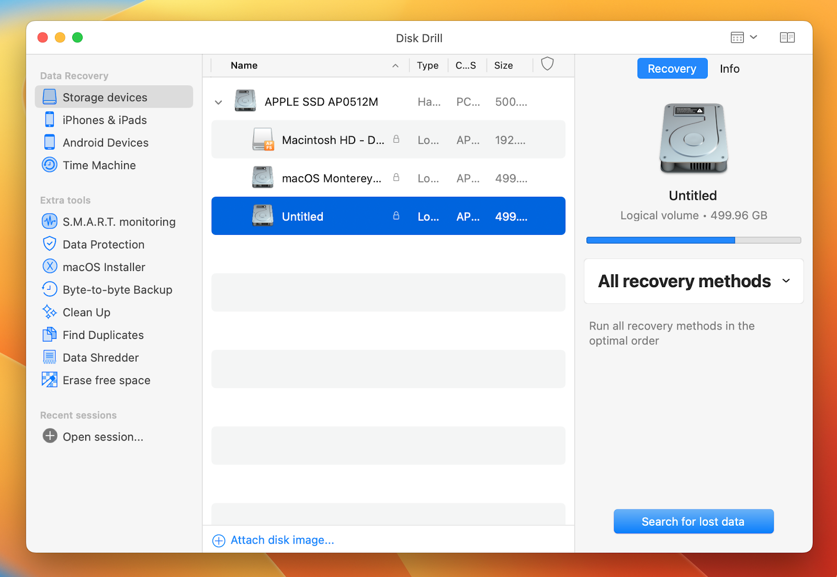Viewport: 837px width, 577px height.
Task: Click the Data Recovery section heading
Action: [x=74, y=76]
